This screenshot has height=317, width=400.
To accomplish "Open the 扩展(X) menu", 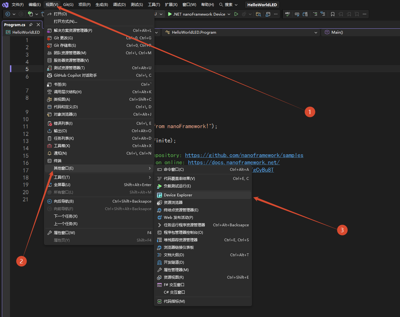I will coord(171,5).
